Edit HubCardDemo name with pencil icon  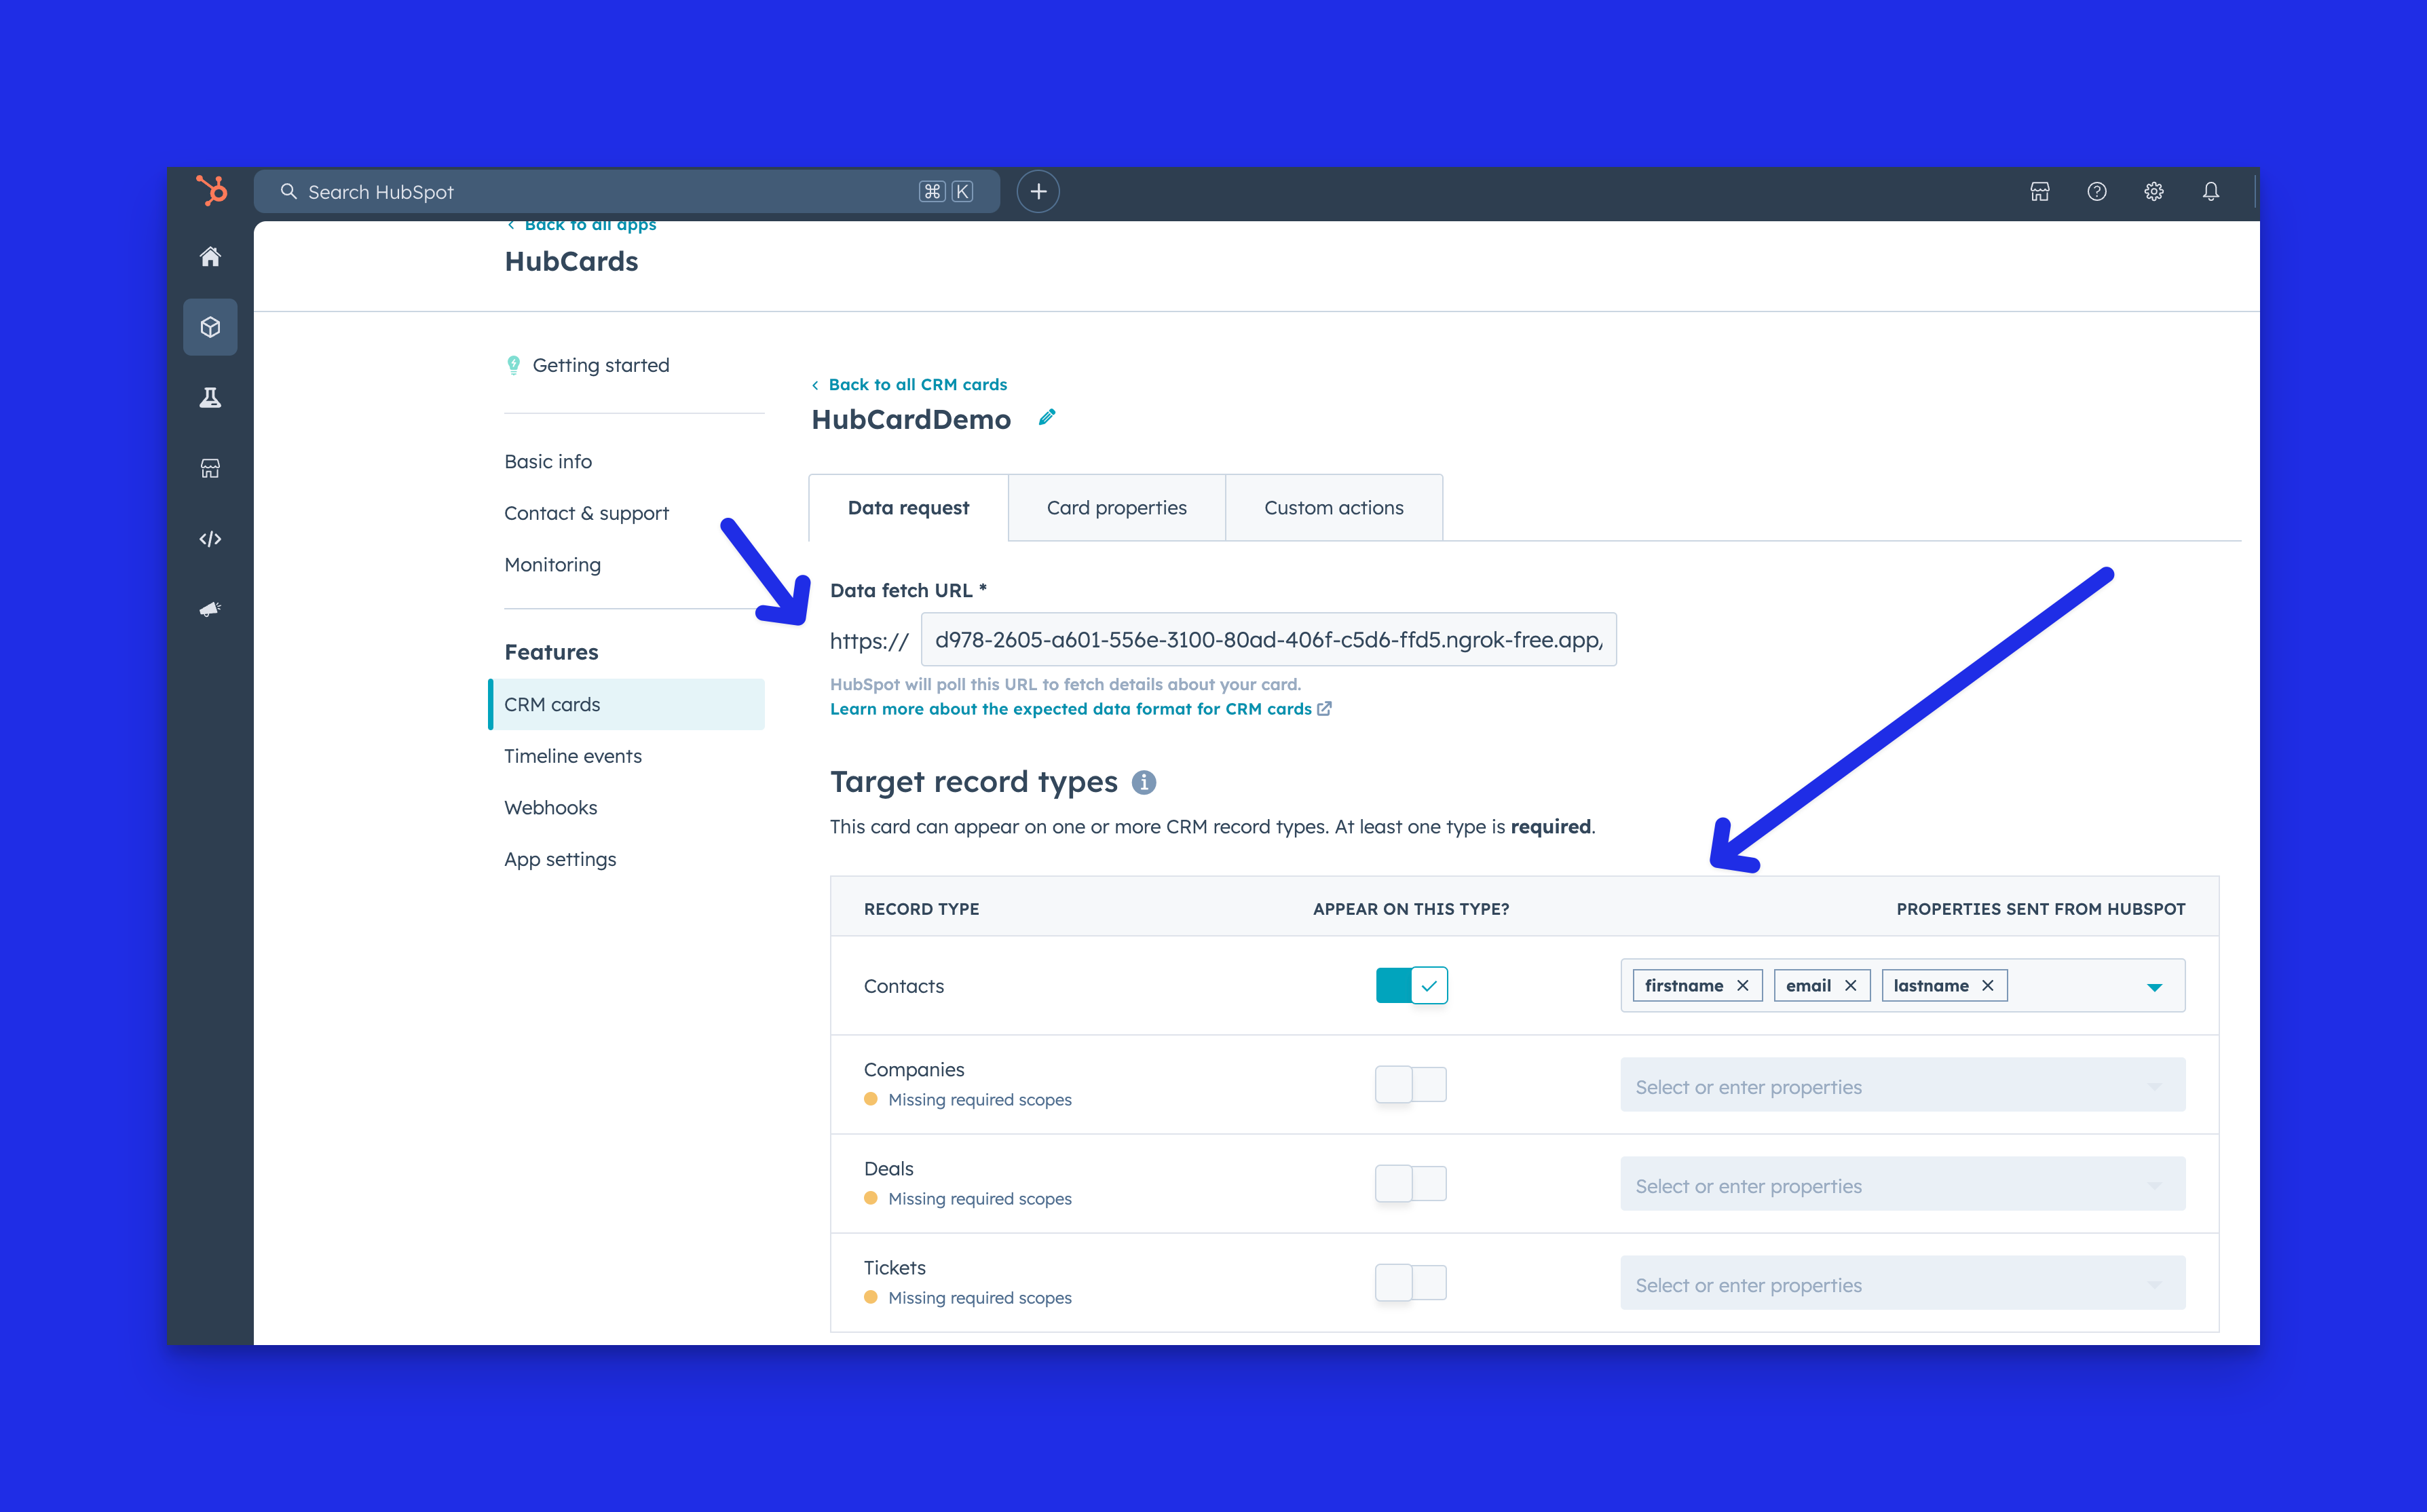tap(1047, 418)
